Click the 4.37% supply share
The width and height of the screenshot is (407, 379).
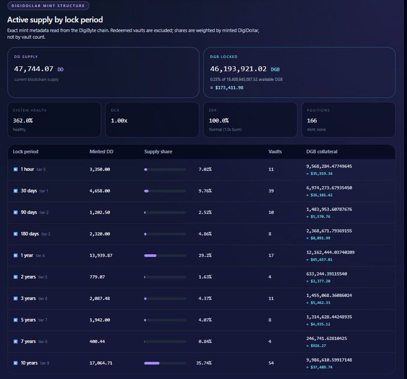pos(205,299)
